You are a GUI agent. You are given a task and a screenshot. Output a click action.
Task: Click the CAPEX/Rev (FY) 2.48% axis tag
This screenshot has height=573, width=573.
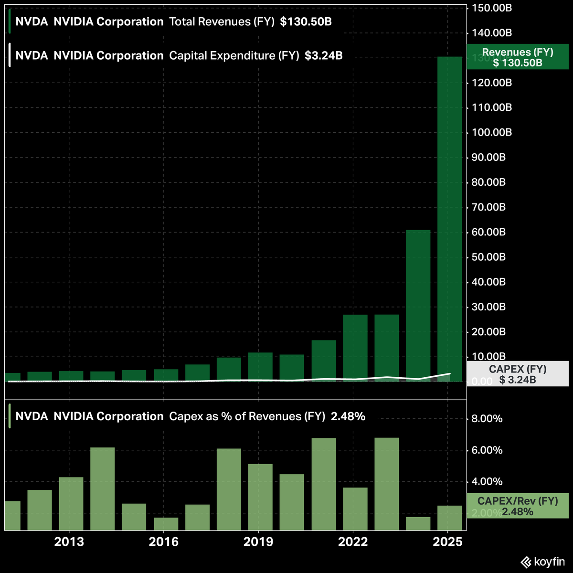[518, 506]
